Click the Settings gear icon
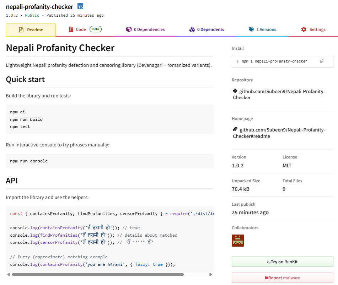This screenshot has width=338, height=285. pyautogui.click(x=304, y=29)
